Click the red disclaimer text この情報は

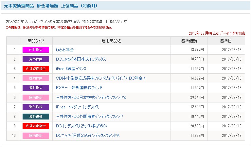[x=59, y=28]
